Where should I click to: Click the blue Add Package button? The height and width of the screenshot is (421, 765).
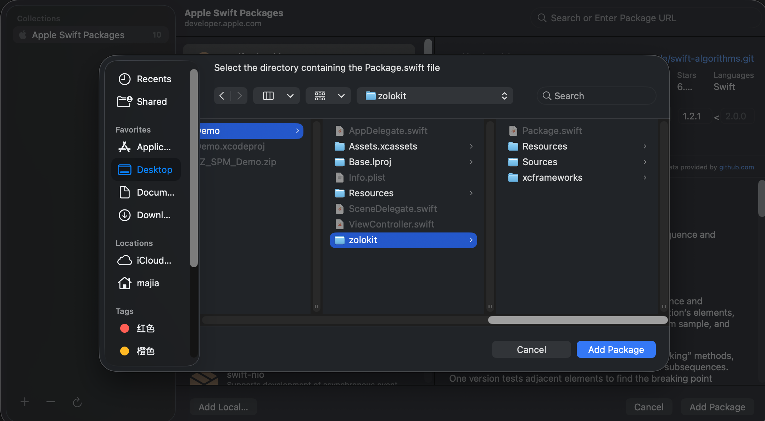(x=616, y=350)
